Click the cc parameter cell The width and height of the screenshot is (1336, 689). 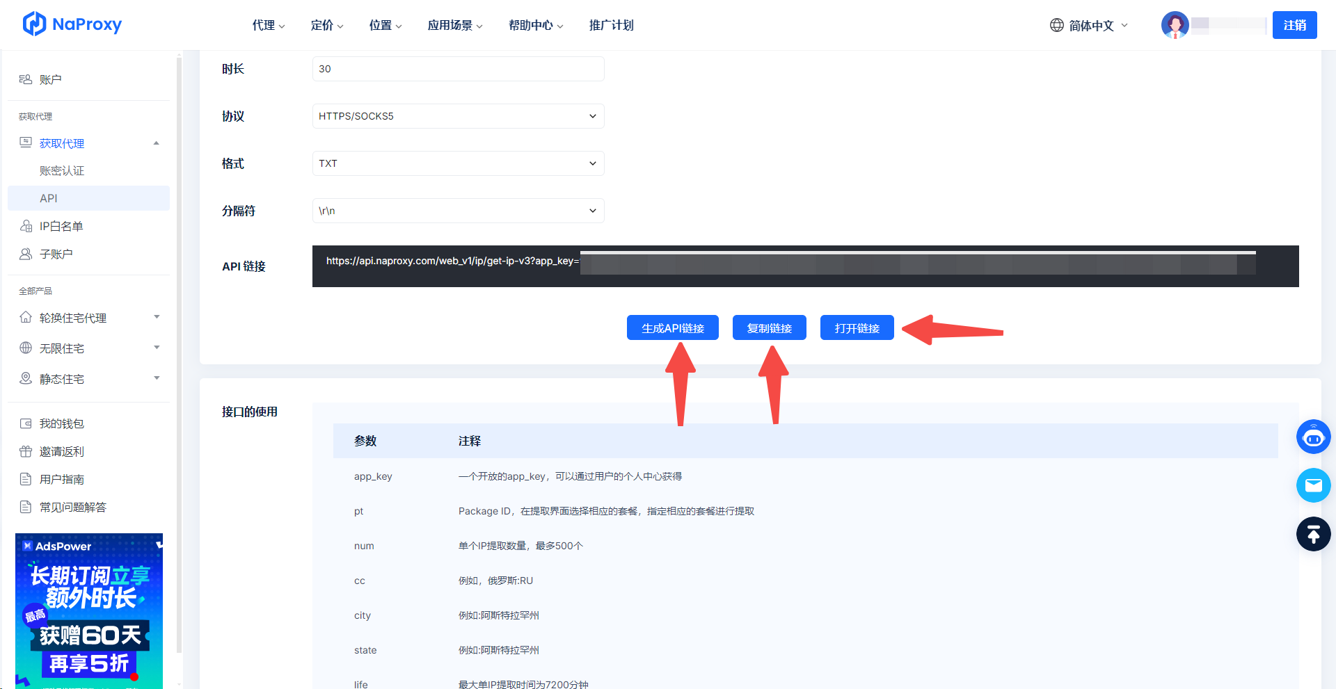tap(359, 581)
